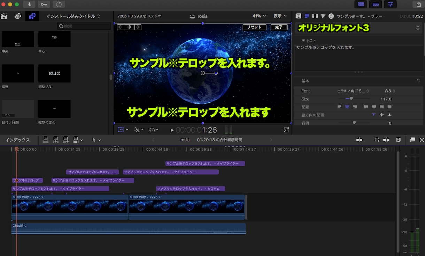
Task: Enter full screen viewer mode
Action: (286, 130)
